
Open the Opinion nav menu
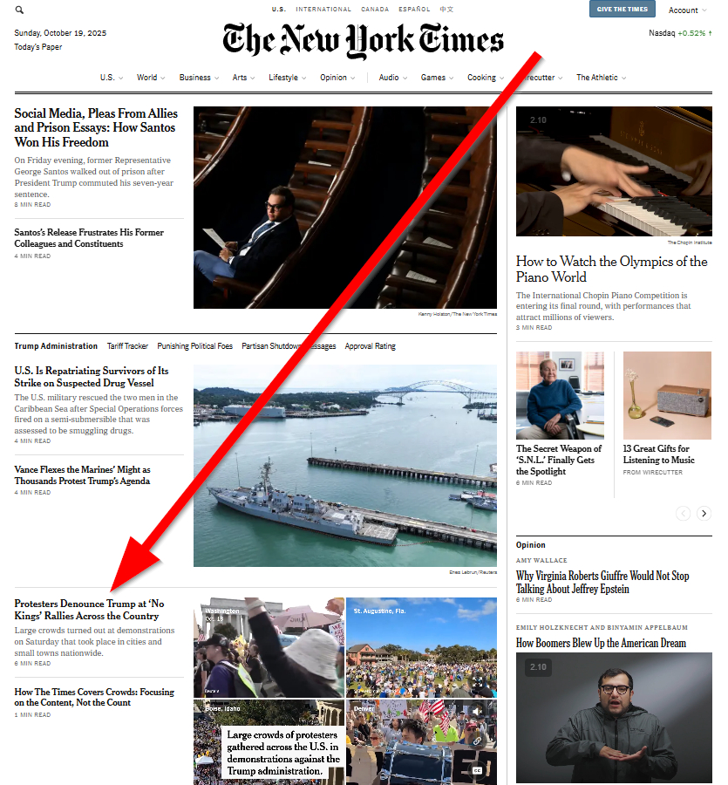(x=337, y=78)
